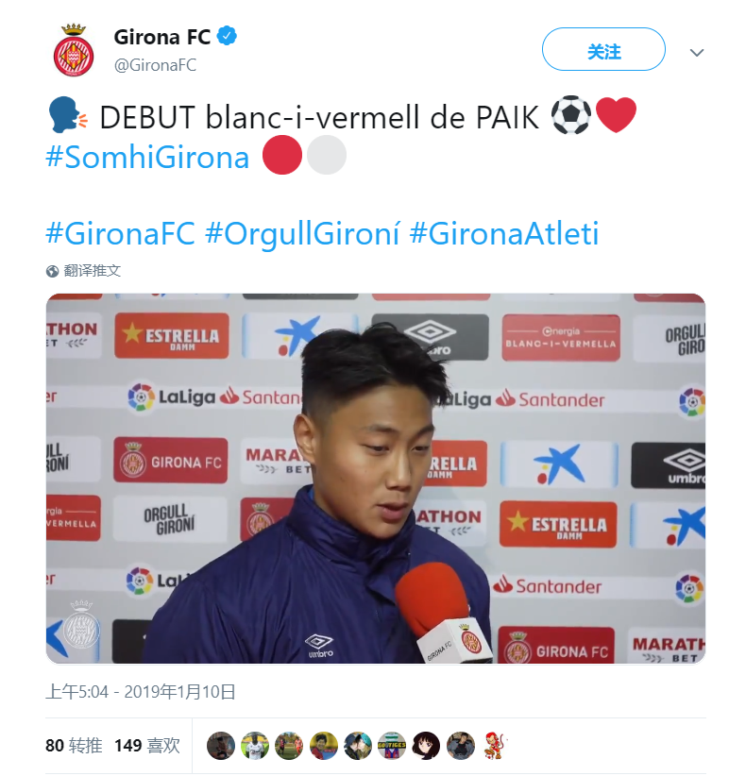Open the #GironaAtleti hashtag
Screen dimensions: 746x776
click(504, 233)
